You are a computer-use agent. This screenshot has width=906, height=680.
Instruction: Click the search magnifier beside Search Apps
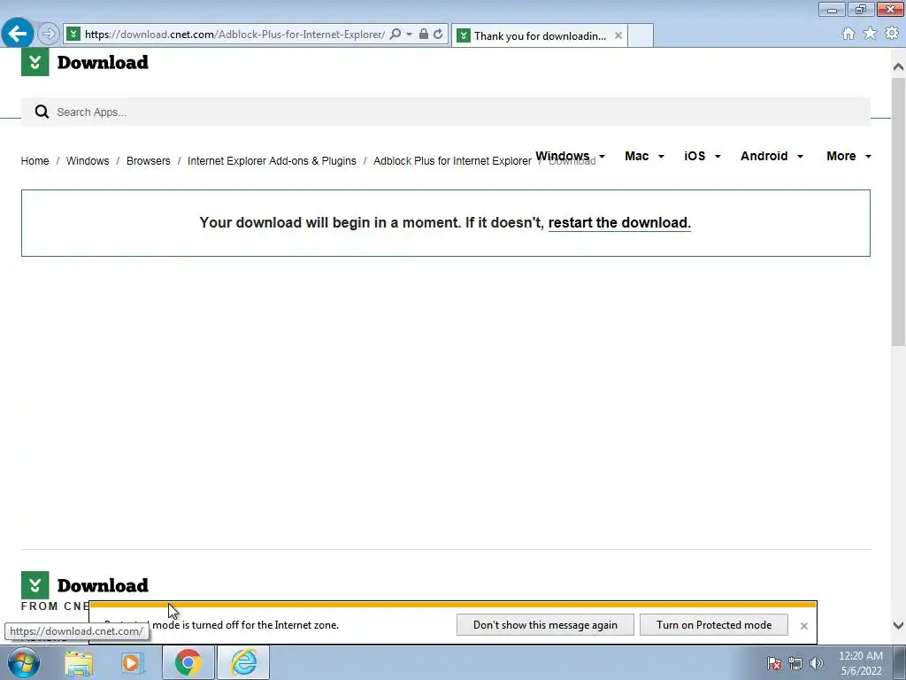click(42, 112)
